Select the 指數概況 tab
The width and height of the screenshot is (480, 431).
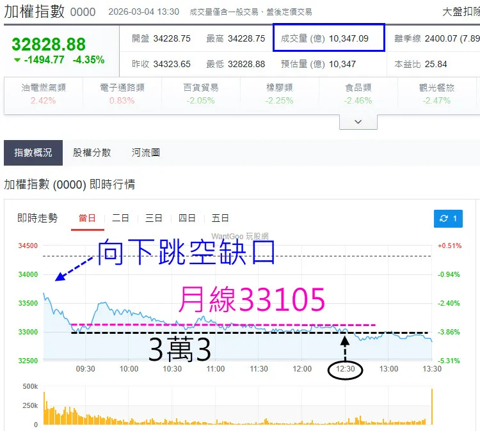(33, 153)
